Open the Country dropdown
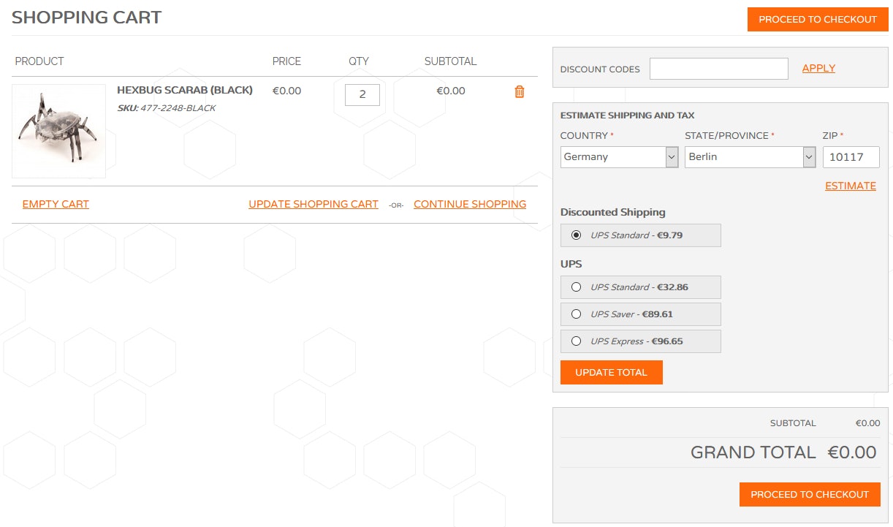Image resolution: width=893 pixels, height=527 pixels. [x=619, y=157]
